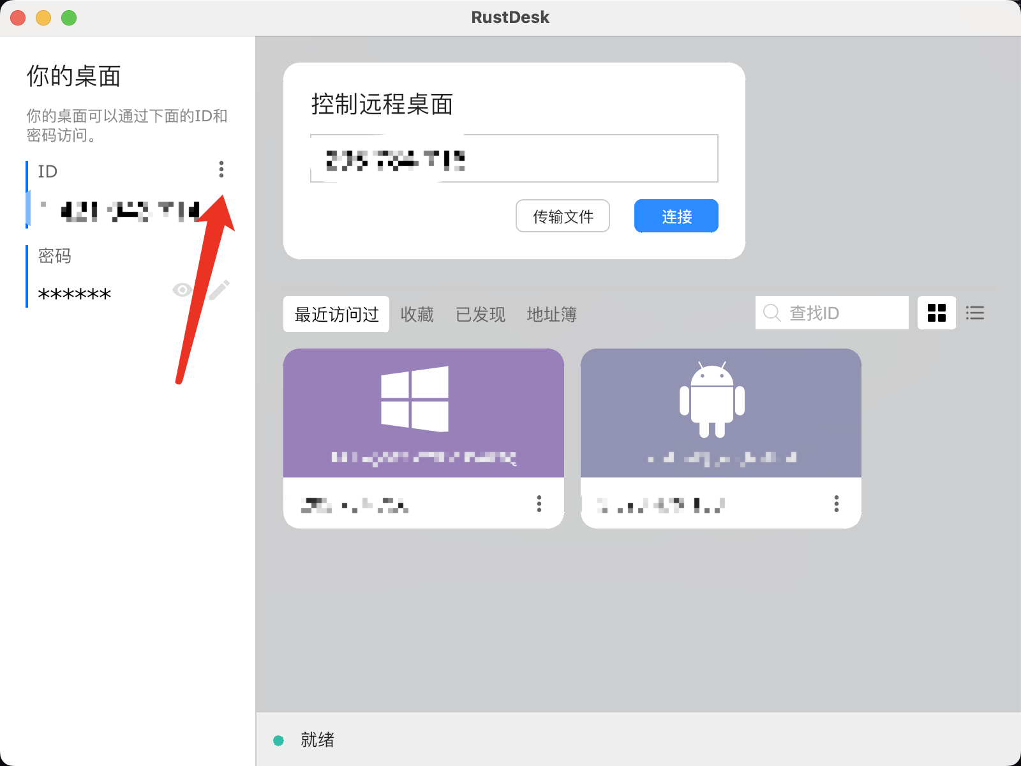Screen dimensions: 1021x766
Task: Click the green macOS fullscreen window button
Action: pos(69,18)
